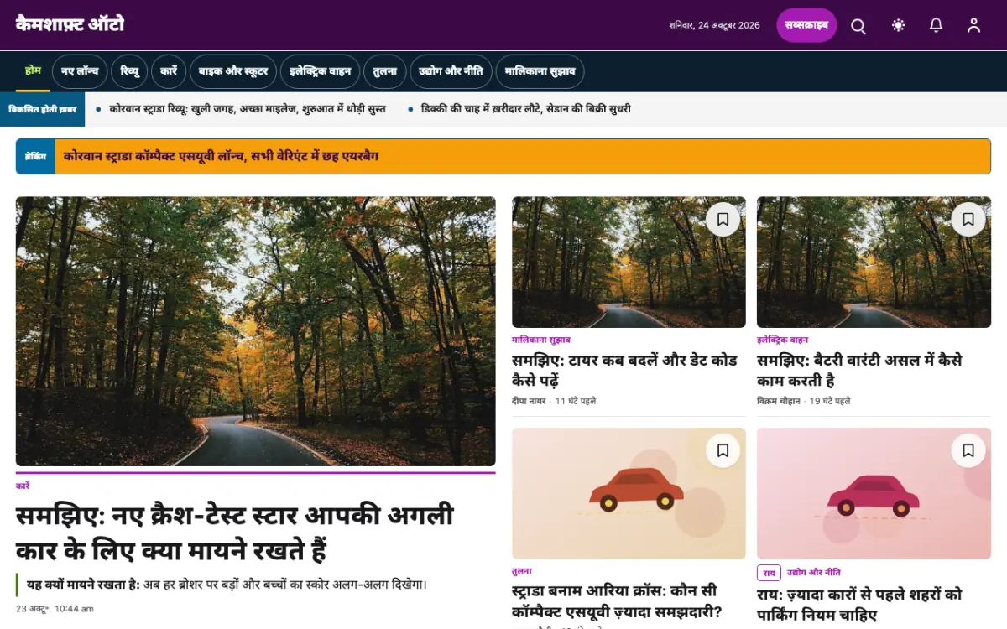Click तुलना category label on comparison card
1007x629 pixels.
pos(521,571)
